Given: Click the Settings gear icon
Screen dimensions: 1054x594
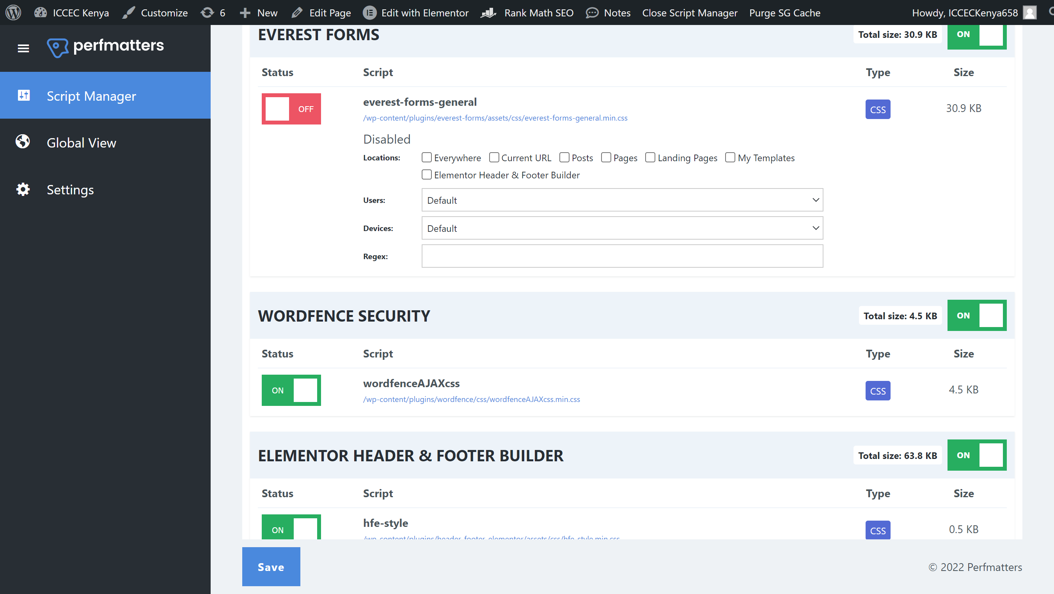Looking at the screenshot, I should coord(23,189).
